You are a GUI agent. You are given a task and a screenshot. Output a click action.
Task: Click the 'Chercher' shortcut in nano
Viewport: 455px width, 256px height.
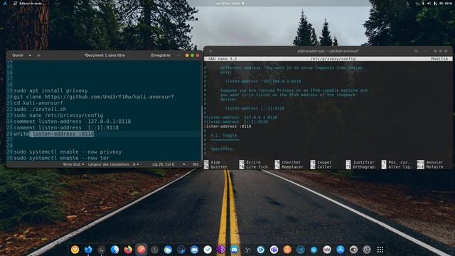pyautogui.click(x=291, y=162)
